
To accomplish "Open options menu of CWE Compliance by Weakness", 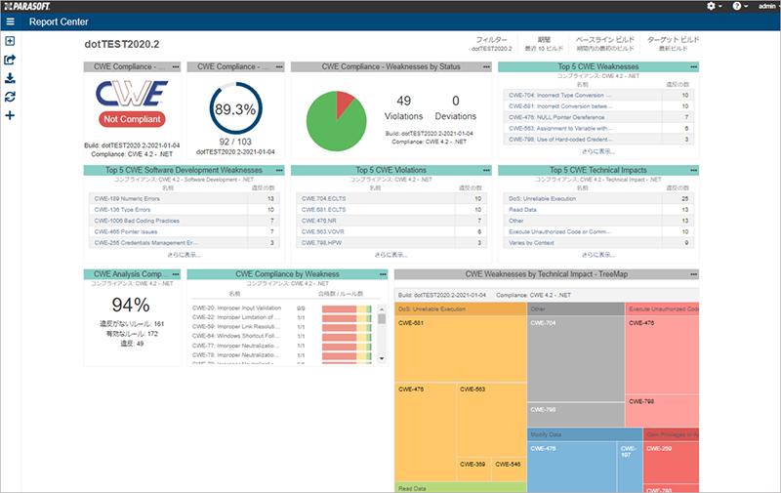I will pos(383,274).
